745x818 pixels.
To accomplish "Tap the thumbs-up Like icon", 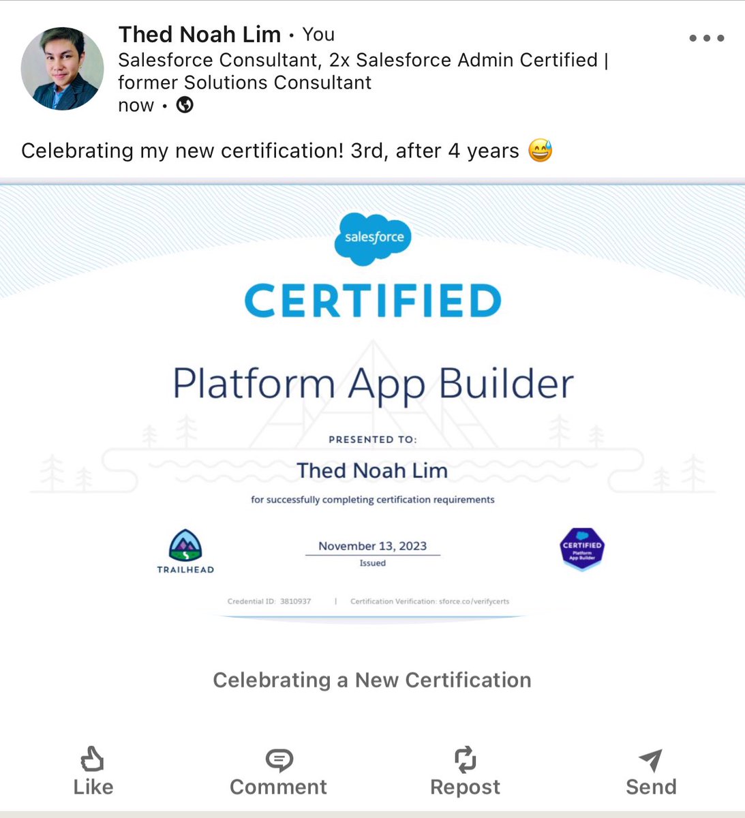I will [93, 759].
